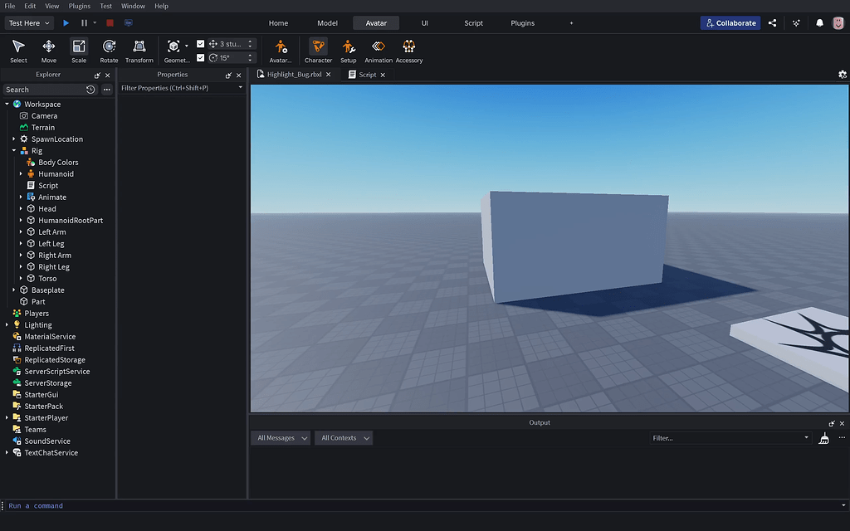
Task: Activate the Scale tool
Action: point(78,50)
